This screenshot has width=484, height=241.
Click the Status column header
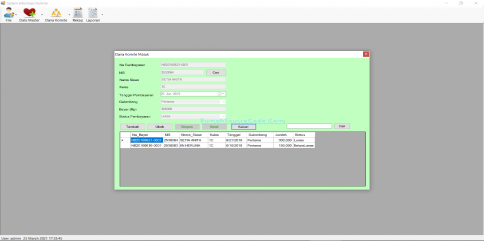coord(303,135)
